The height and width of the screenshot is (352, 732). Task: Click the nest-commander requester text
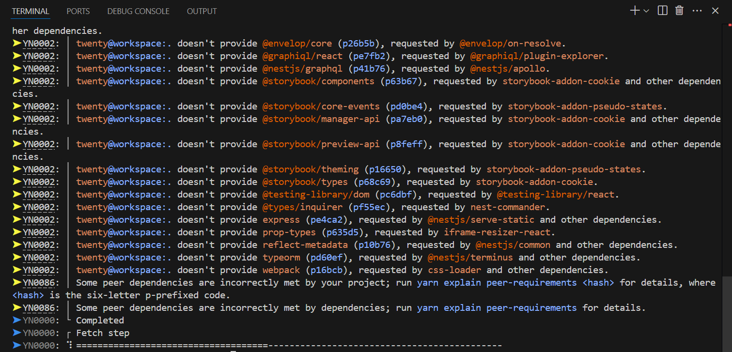(x=508, y=207)
